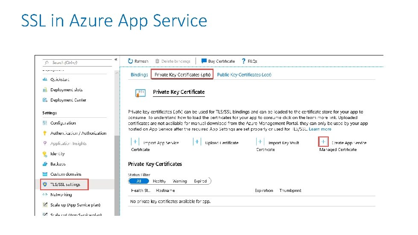Filter certificates by Warning status
The width and height of the screenshot is (418, 235).
tap(180, 181)
